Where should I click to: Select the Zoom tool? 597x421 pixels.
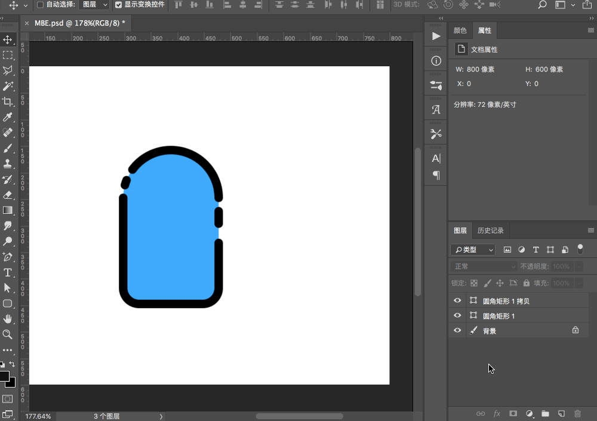[x=8, y=334]
